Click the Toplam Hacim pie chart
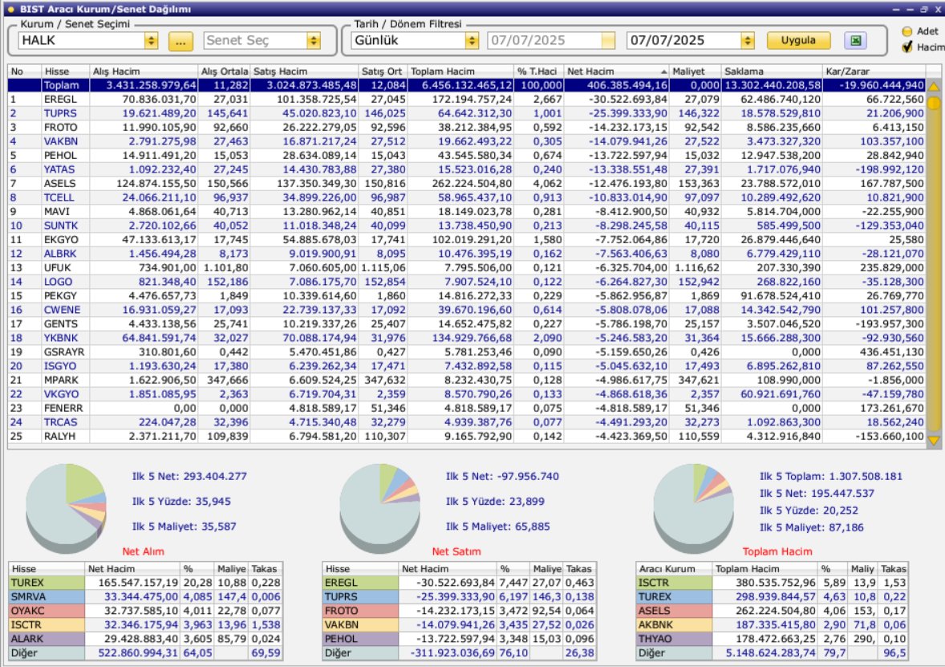 click(693, 508)
